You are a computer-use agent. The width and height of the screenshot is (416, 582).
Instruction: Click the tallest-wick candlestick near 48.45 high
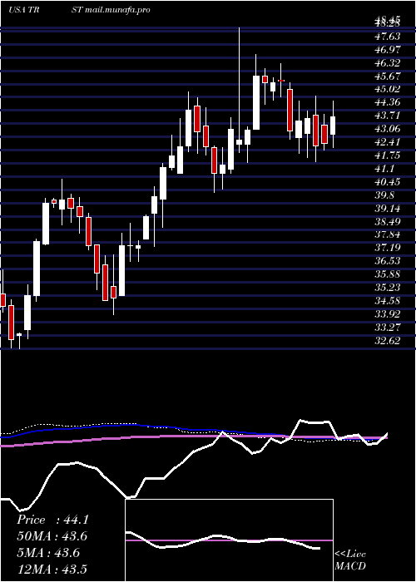click(240, 90)
